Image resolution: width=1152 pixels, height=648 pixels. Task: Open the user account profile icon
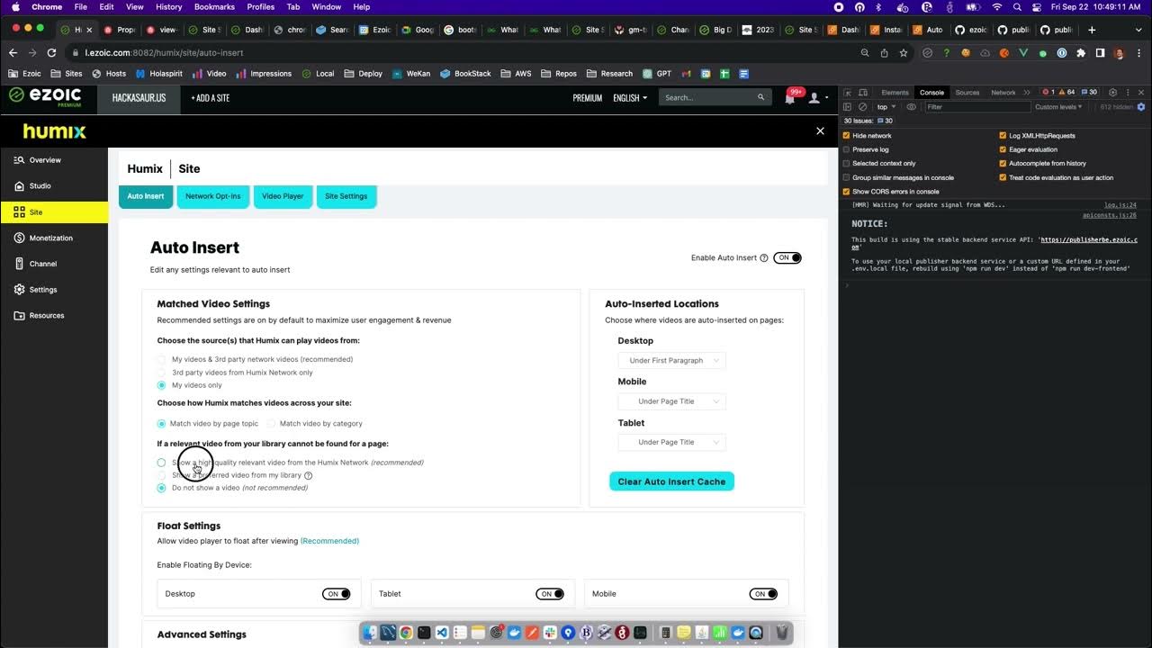click(814, 98)
